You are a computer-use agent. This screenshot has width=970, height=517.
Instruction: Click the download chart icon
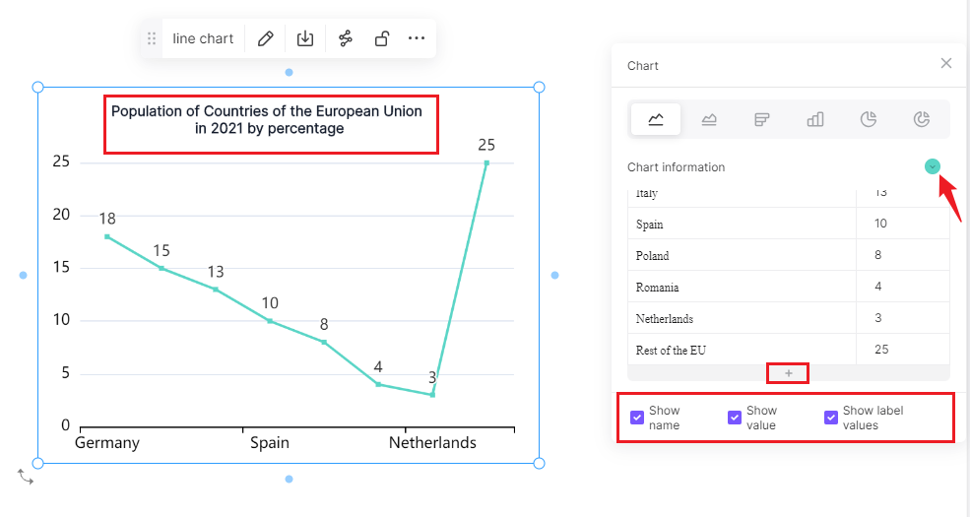[x=305, y=38]
